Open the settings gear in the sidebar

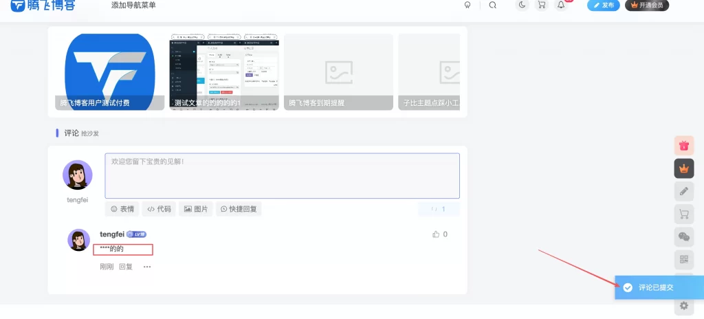(683, 305)
